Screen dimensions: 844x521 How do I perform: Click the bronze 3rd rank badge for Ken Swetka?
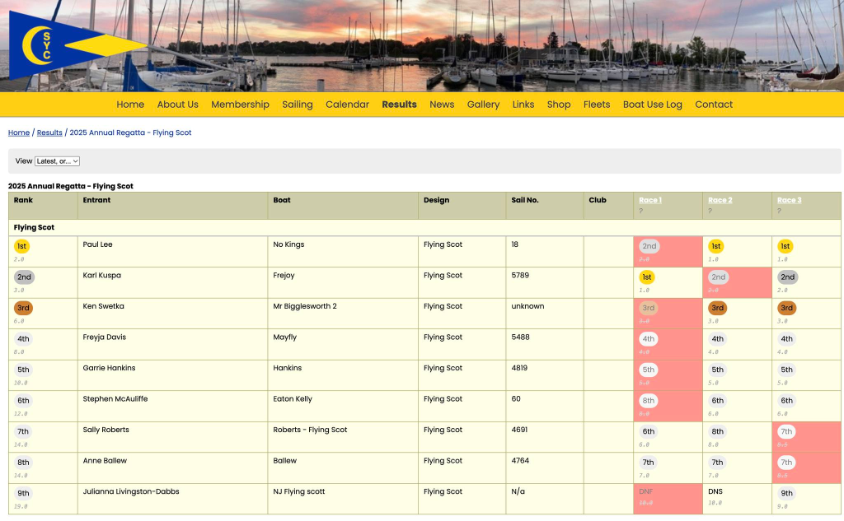coord(24,308)
